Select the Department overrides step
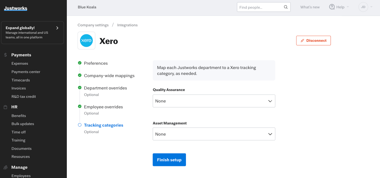380x178 pixels. tap(105, 88)
